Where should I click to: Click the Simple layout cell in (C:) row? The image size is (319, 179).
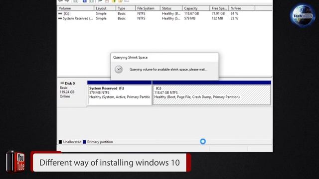point(101,13)
